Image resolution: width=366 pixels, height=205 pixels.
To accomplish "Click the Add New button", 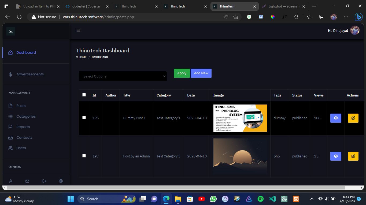I will tap(201, 73).
